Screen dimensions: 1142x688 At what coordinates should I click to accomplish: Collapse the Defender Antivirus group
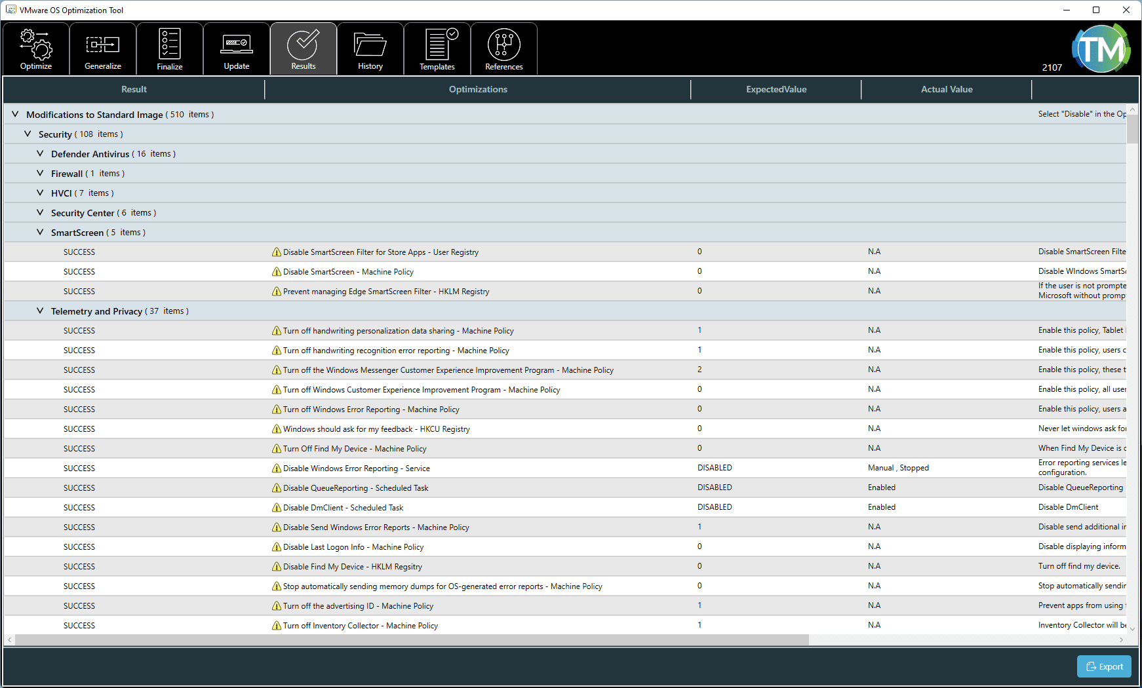[40, 154]
